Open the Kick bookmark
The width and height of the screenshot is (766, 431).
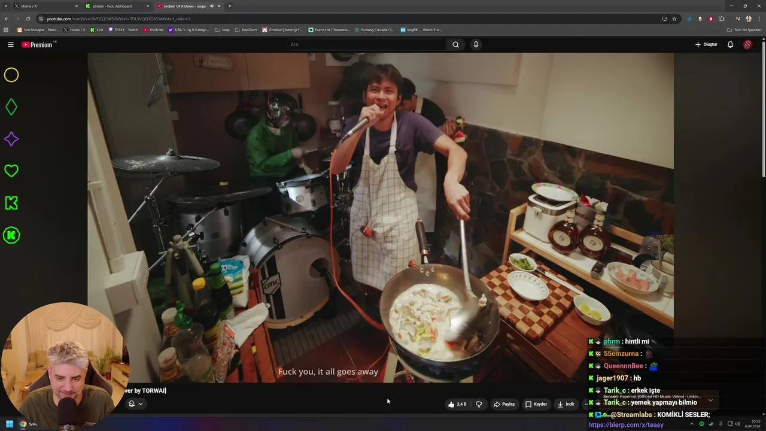pyautogui.click(x=97, y=29)
